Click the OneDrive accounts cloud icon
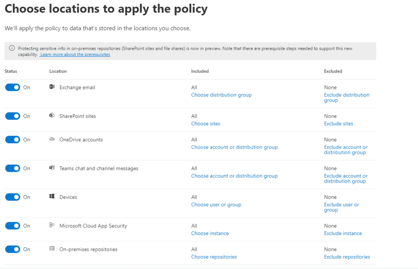The image size is (418, 269). 52,139
